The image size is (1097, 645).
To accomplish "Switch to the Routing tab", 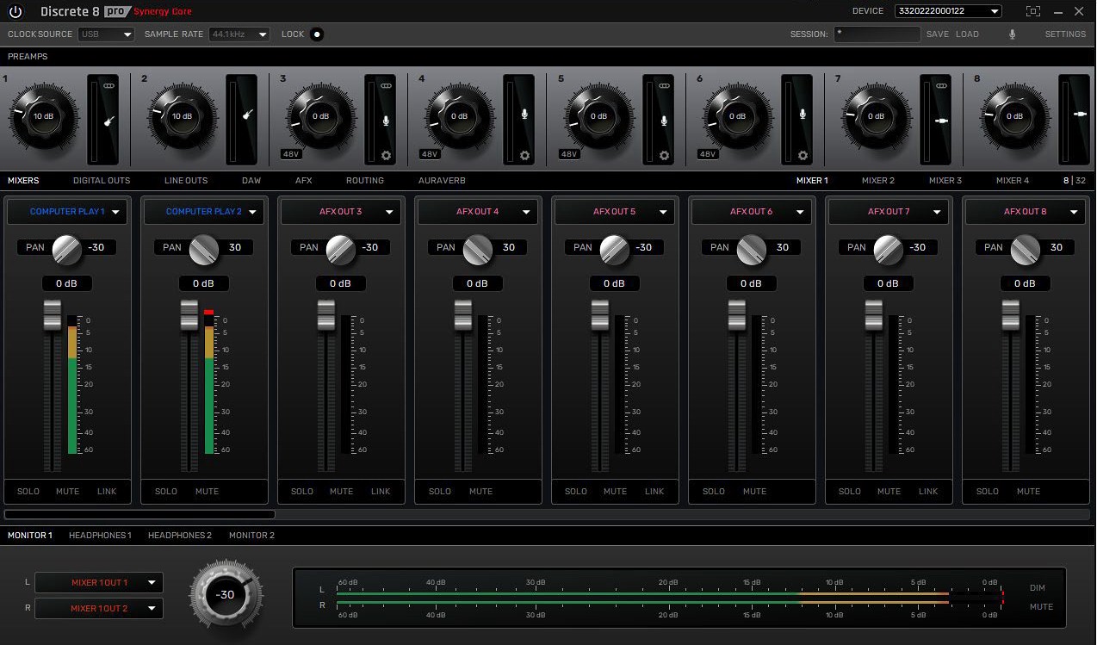I will [365, 181].
